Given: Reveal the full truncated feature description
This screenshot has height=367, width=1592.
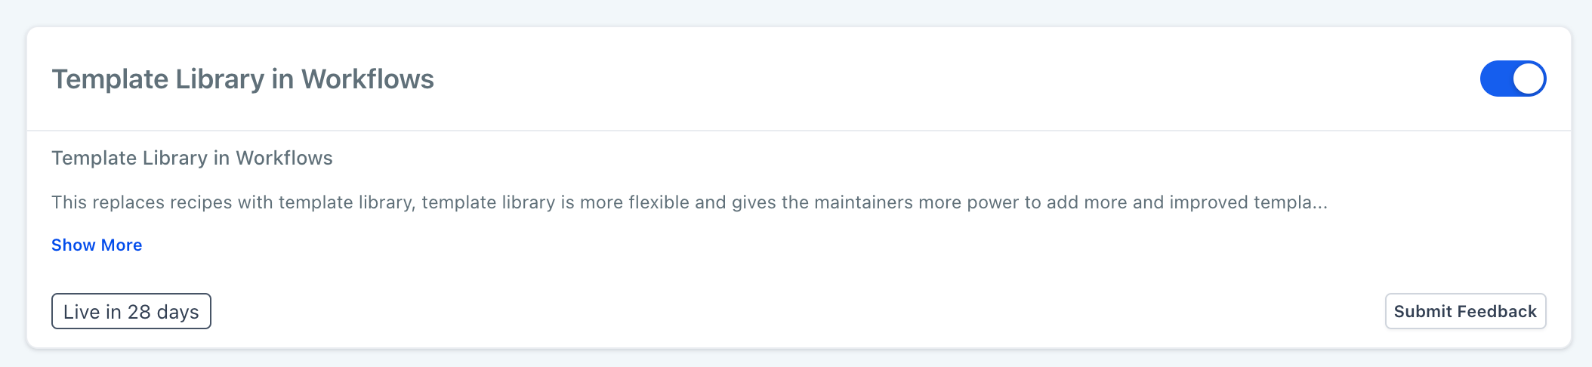Looking at the screenshot, I should pos(97,245).
